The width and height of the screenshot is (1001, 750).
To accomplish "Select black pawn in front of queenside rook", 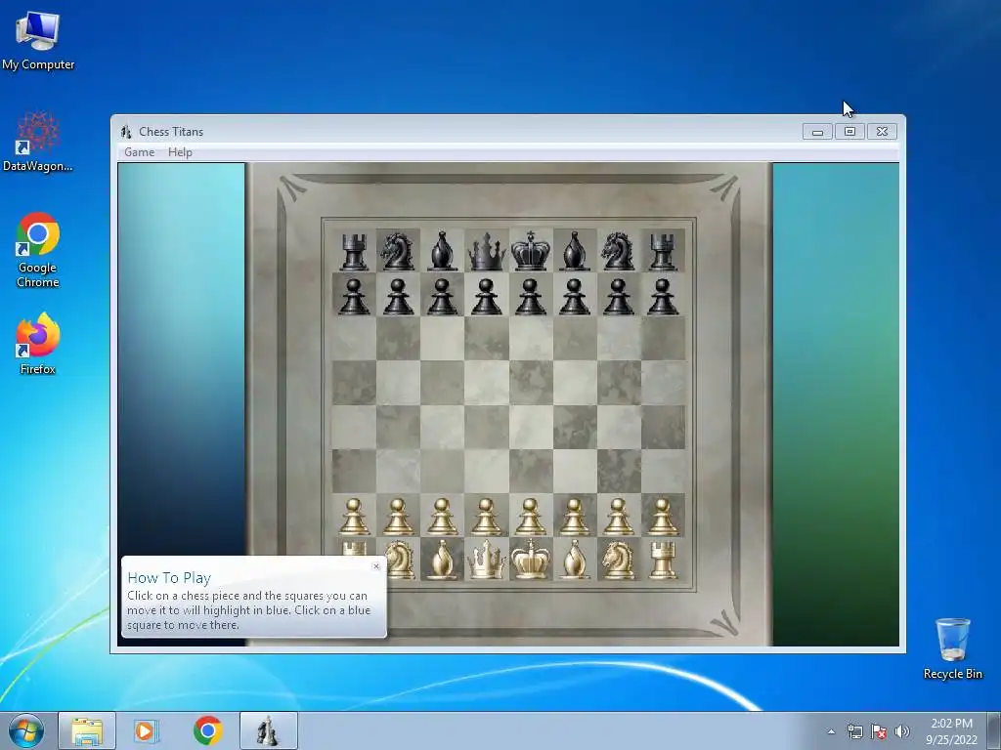I will point(354,297).
